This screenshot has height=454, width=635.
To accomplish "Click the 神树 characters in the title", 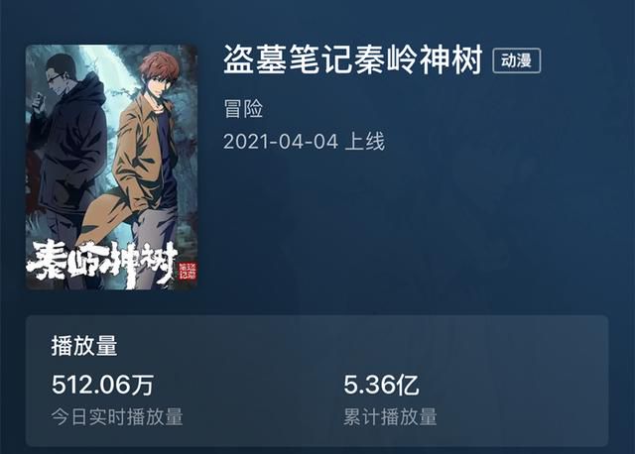I will click(x=451, y=59).
